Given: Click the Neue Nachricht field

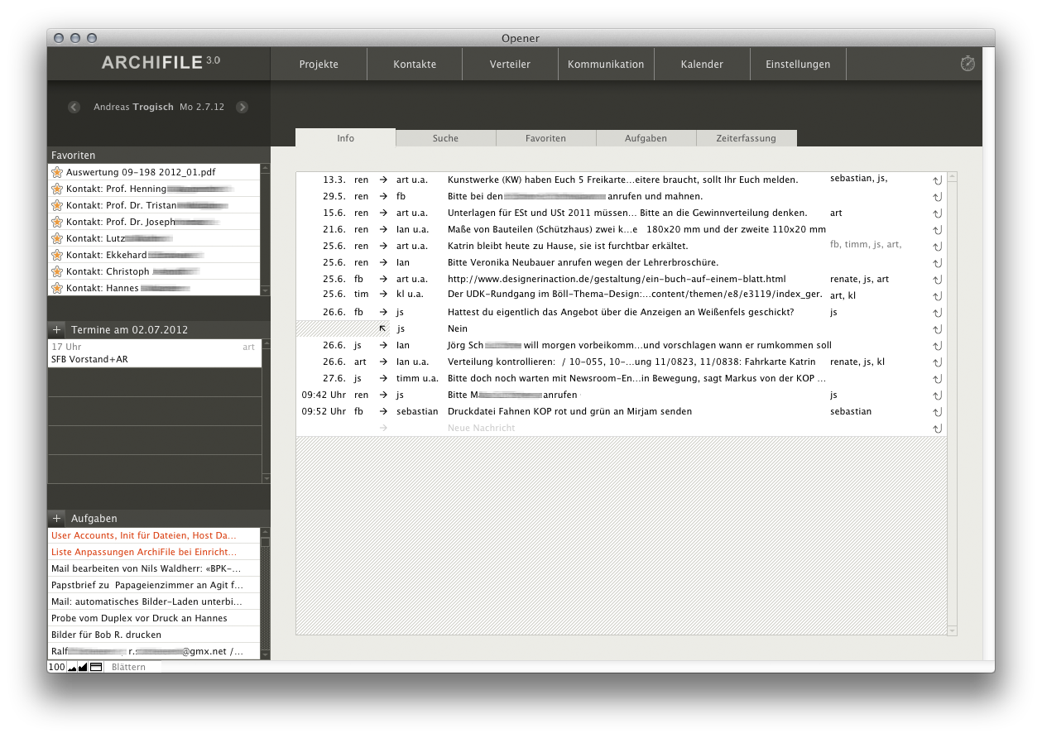Looking at the screenshot, I should coord(482,428).
